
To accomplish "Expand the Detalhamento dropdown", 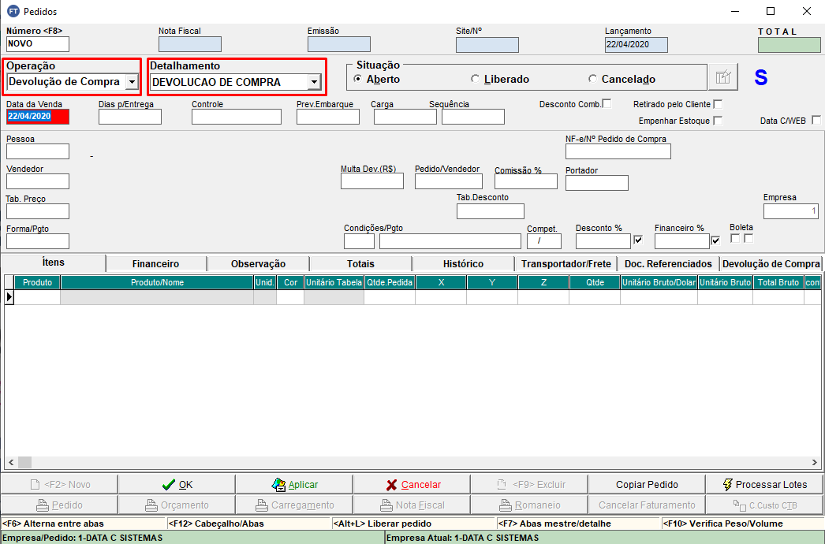I will [x=314, y=81].
